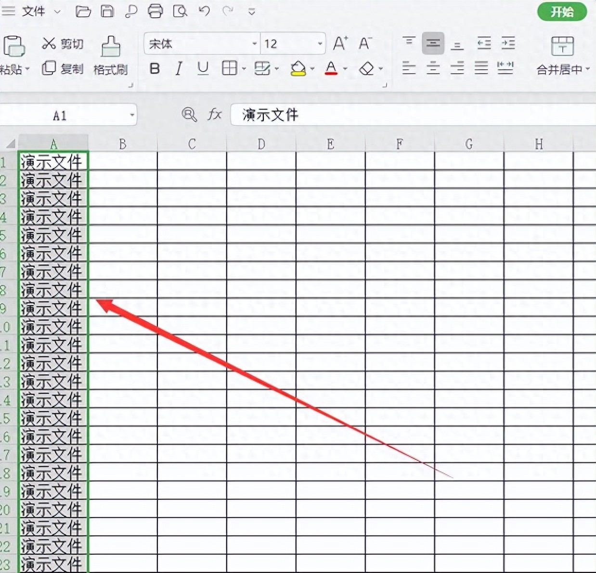Click the eraser clear formatting icon
Viewport: 596px width, 573px height.
click(367, 69)
